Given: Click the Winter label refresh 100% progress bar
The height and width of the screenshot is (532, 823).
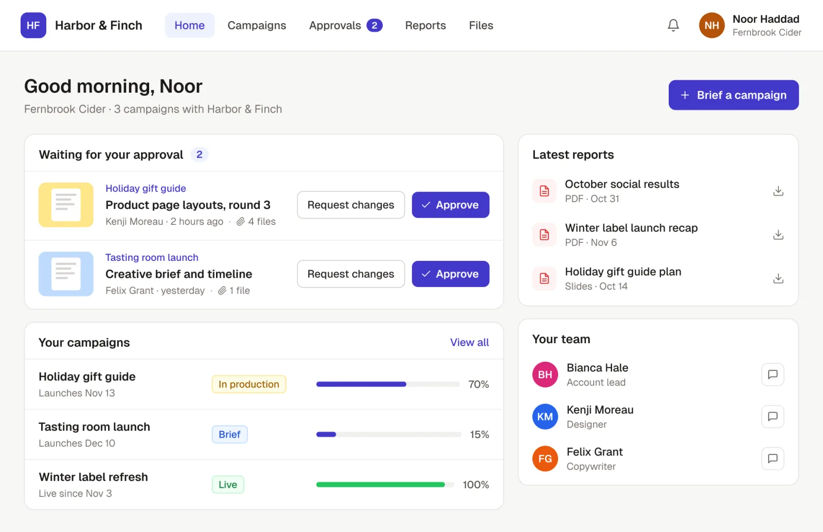Looking at the screenshot, I should [x=385, y=485].
